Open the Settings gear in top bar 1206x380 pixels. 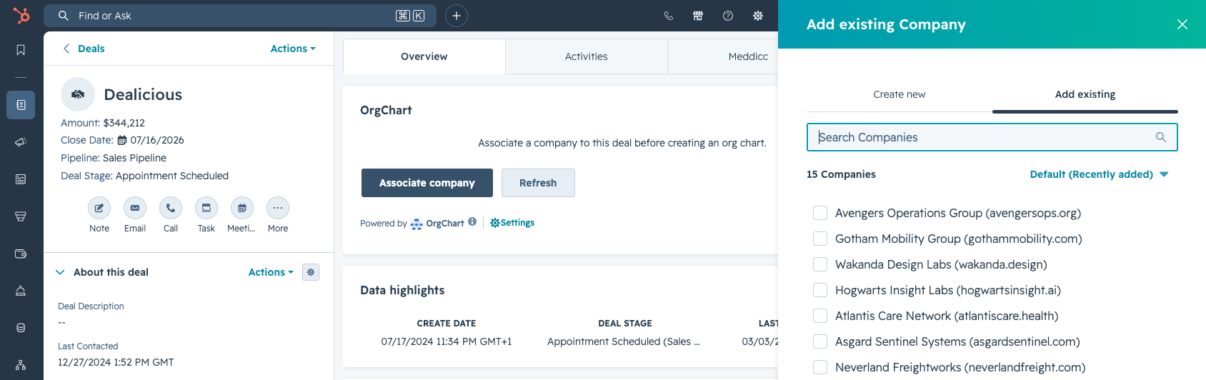point(758,16)
